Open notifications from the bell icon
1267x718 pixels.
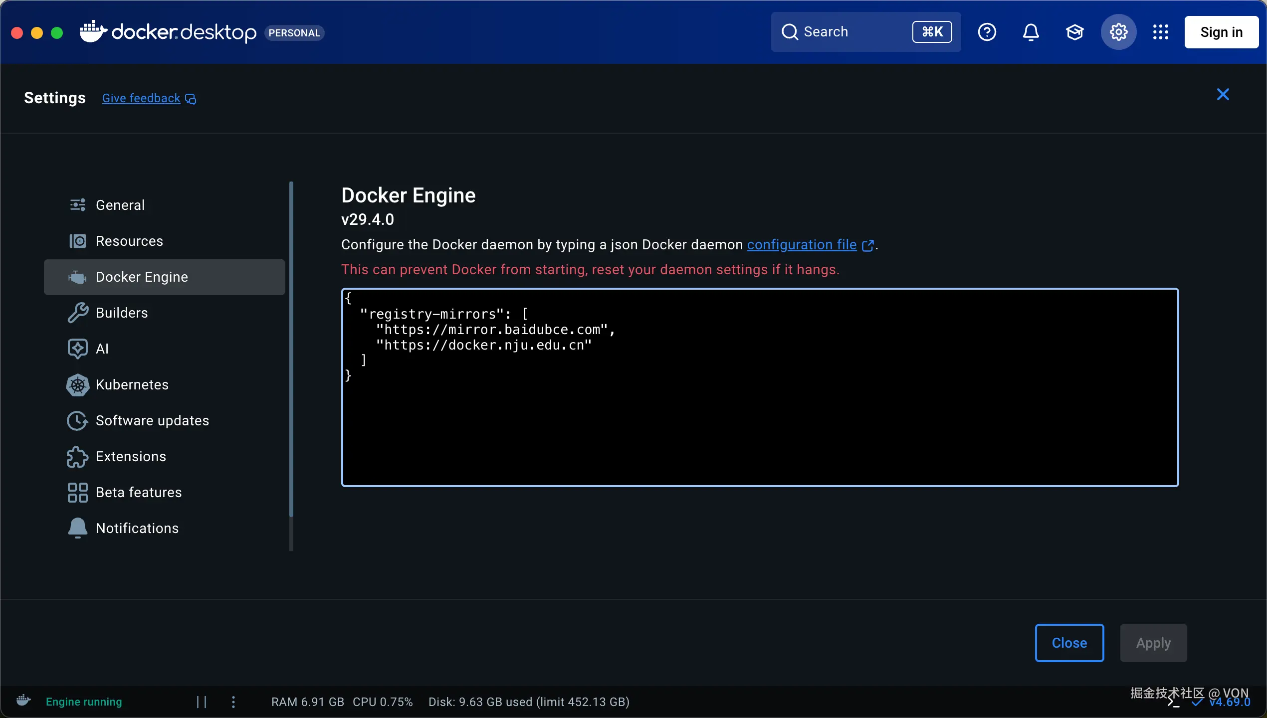tap(1031, 31)
